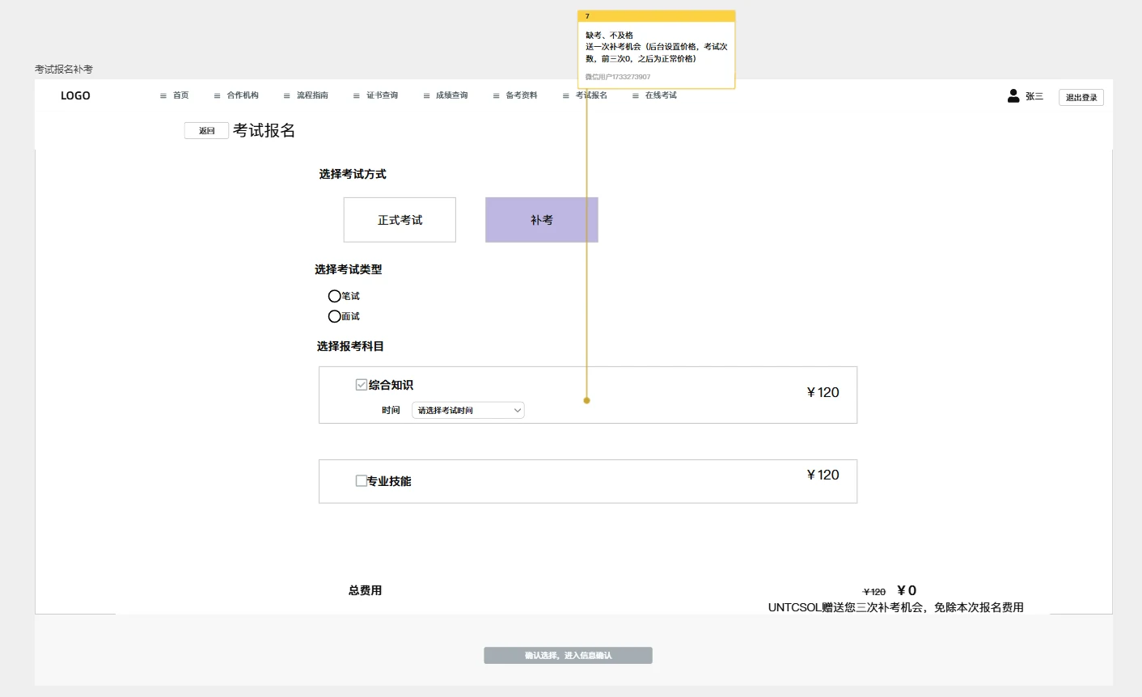Uncheck the 综合知识 subject checkbox

pyautogui.click(x=362, y=385)
